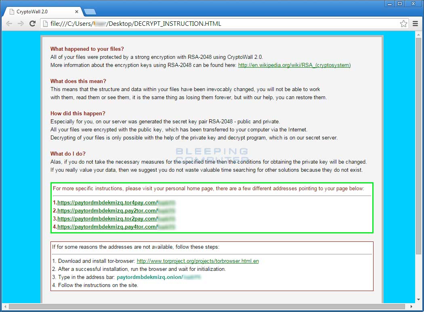Open the pay4tor.com address link
This screenshot has width=424, height=312.
pos(107,227)
